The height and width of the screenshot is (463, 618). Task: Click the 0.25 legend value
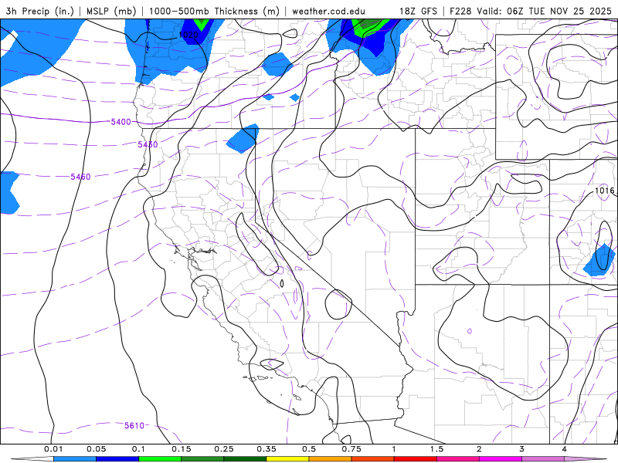click(224, 449)
